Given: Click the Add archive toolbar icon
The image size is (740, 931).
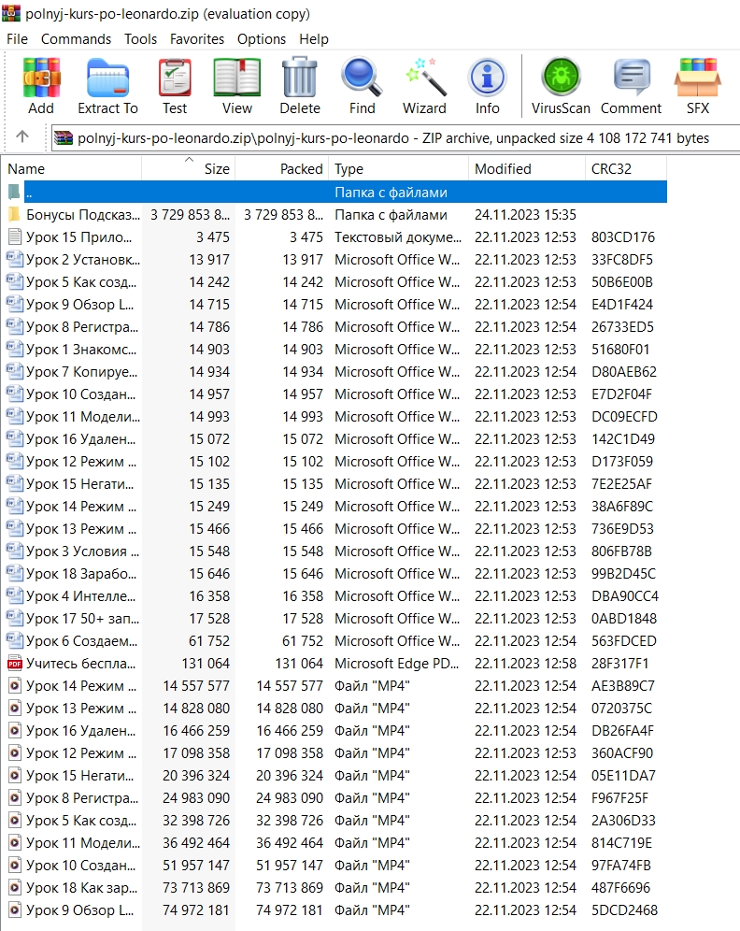Looking at the screenshot, I should [x=41, y=78].
